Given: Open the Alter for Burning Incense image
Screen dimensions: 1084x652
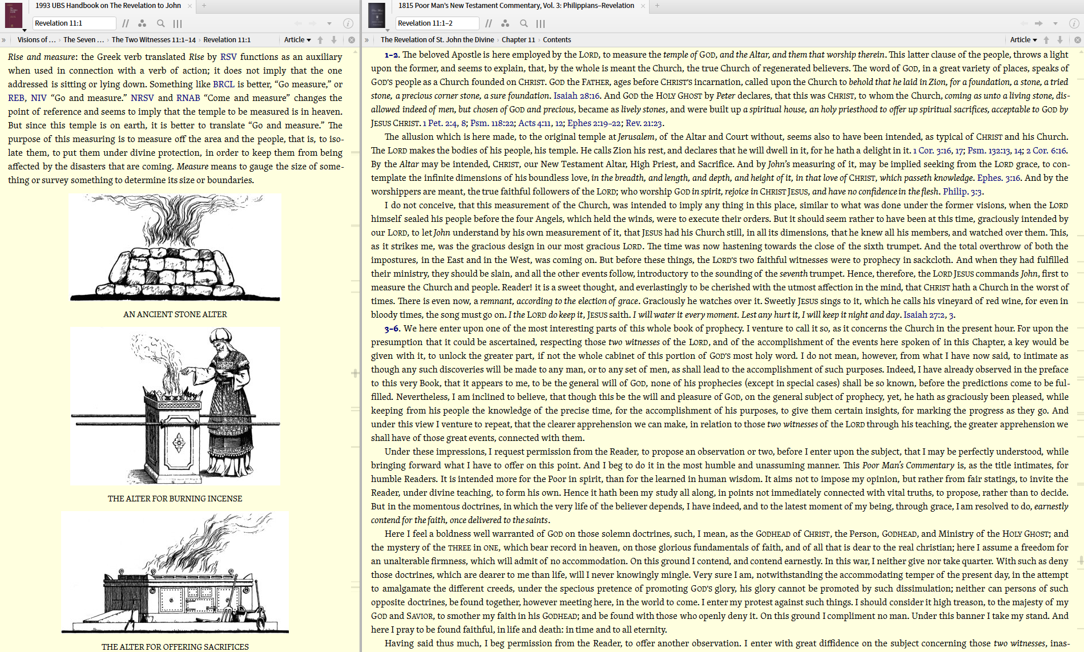Looking at the screenshot, I should [x=175, y=406].
